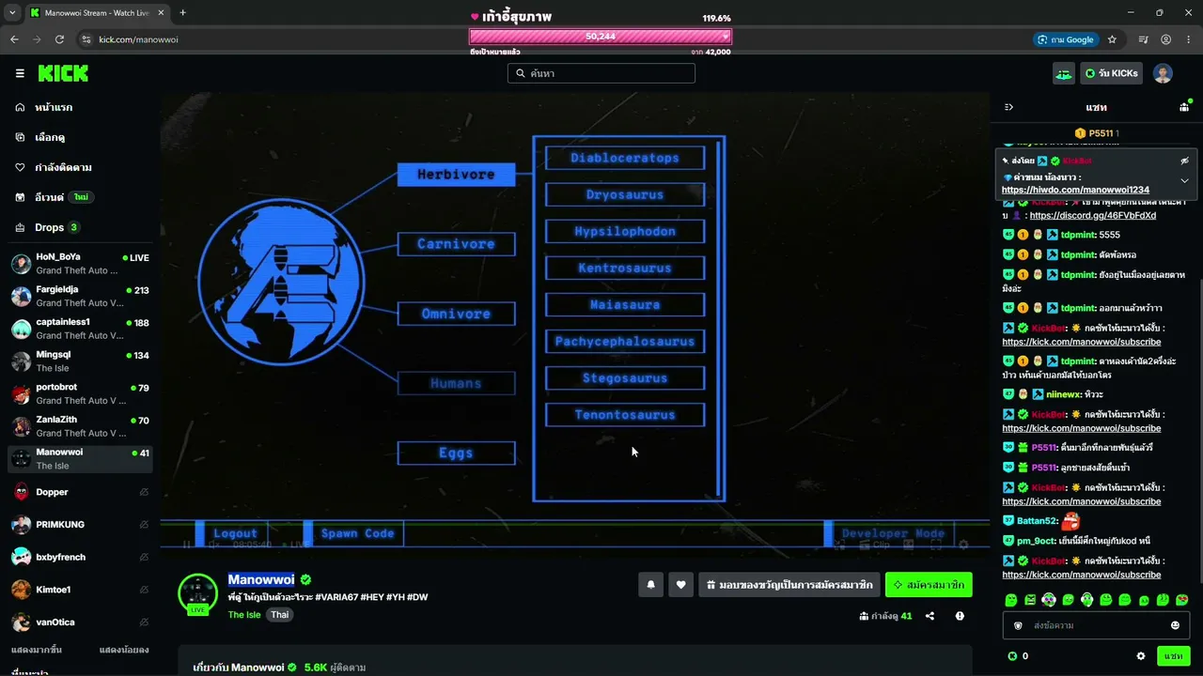Click the Clip button on player
This screenshot has width=1203, height=676.
(x=874, y=545)
